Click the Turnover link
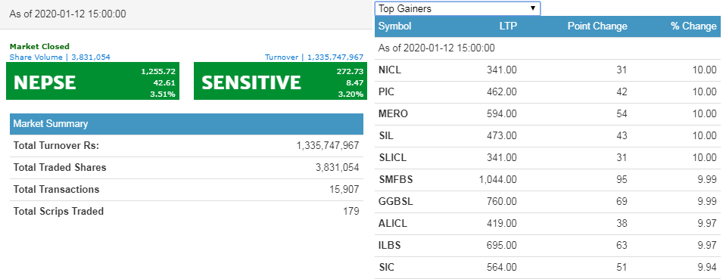The image size is (723, 279). tap(314, 57)
